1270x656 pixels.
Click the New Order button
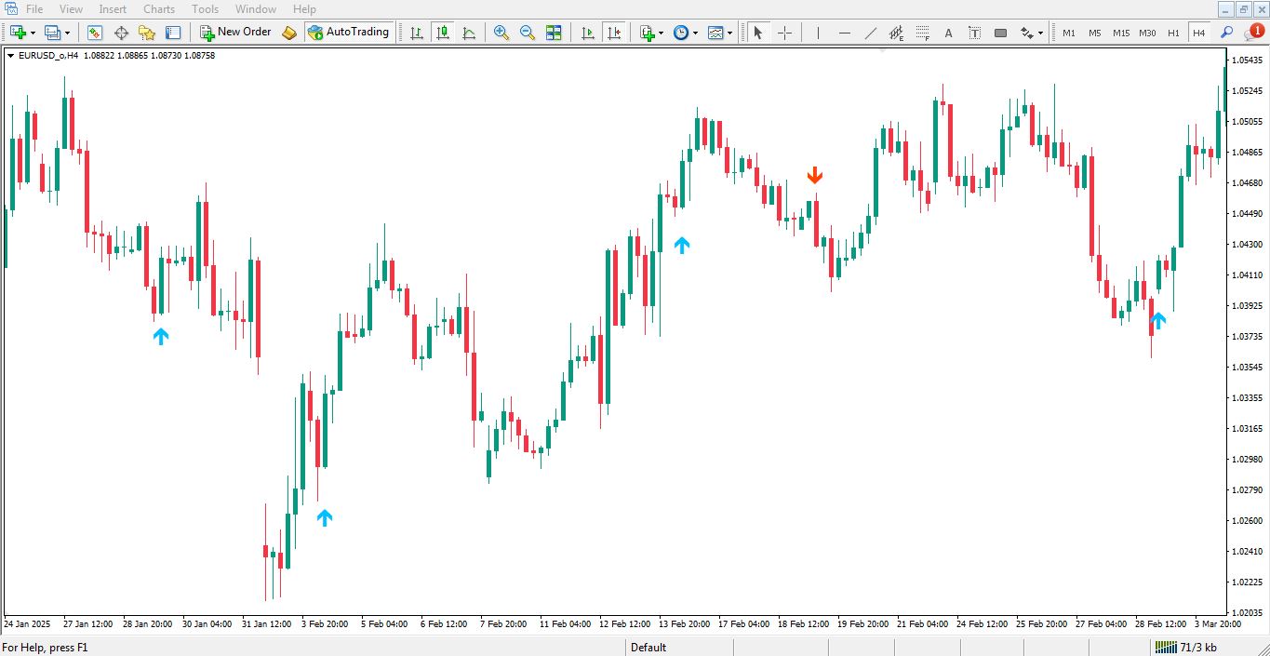[235, 33]
